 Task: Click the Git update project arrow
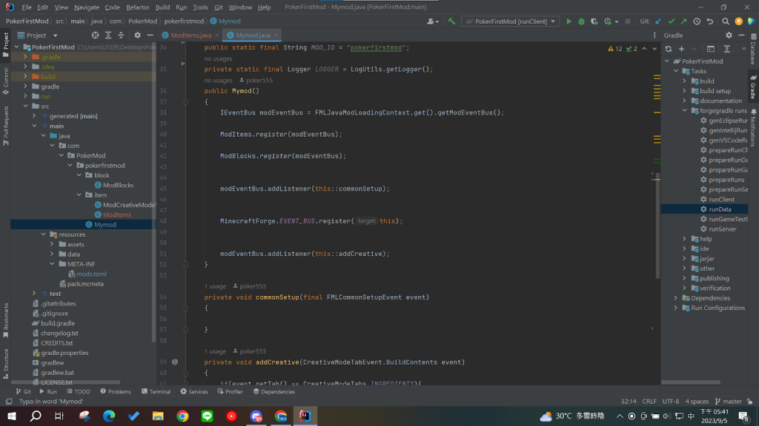click(x=658, y=21)
